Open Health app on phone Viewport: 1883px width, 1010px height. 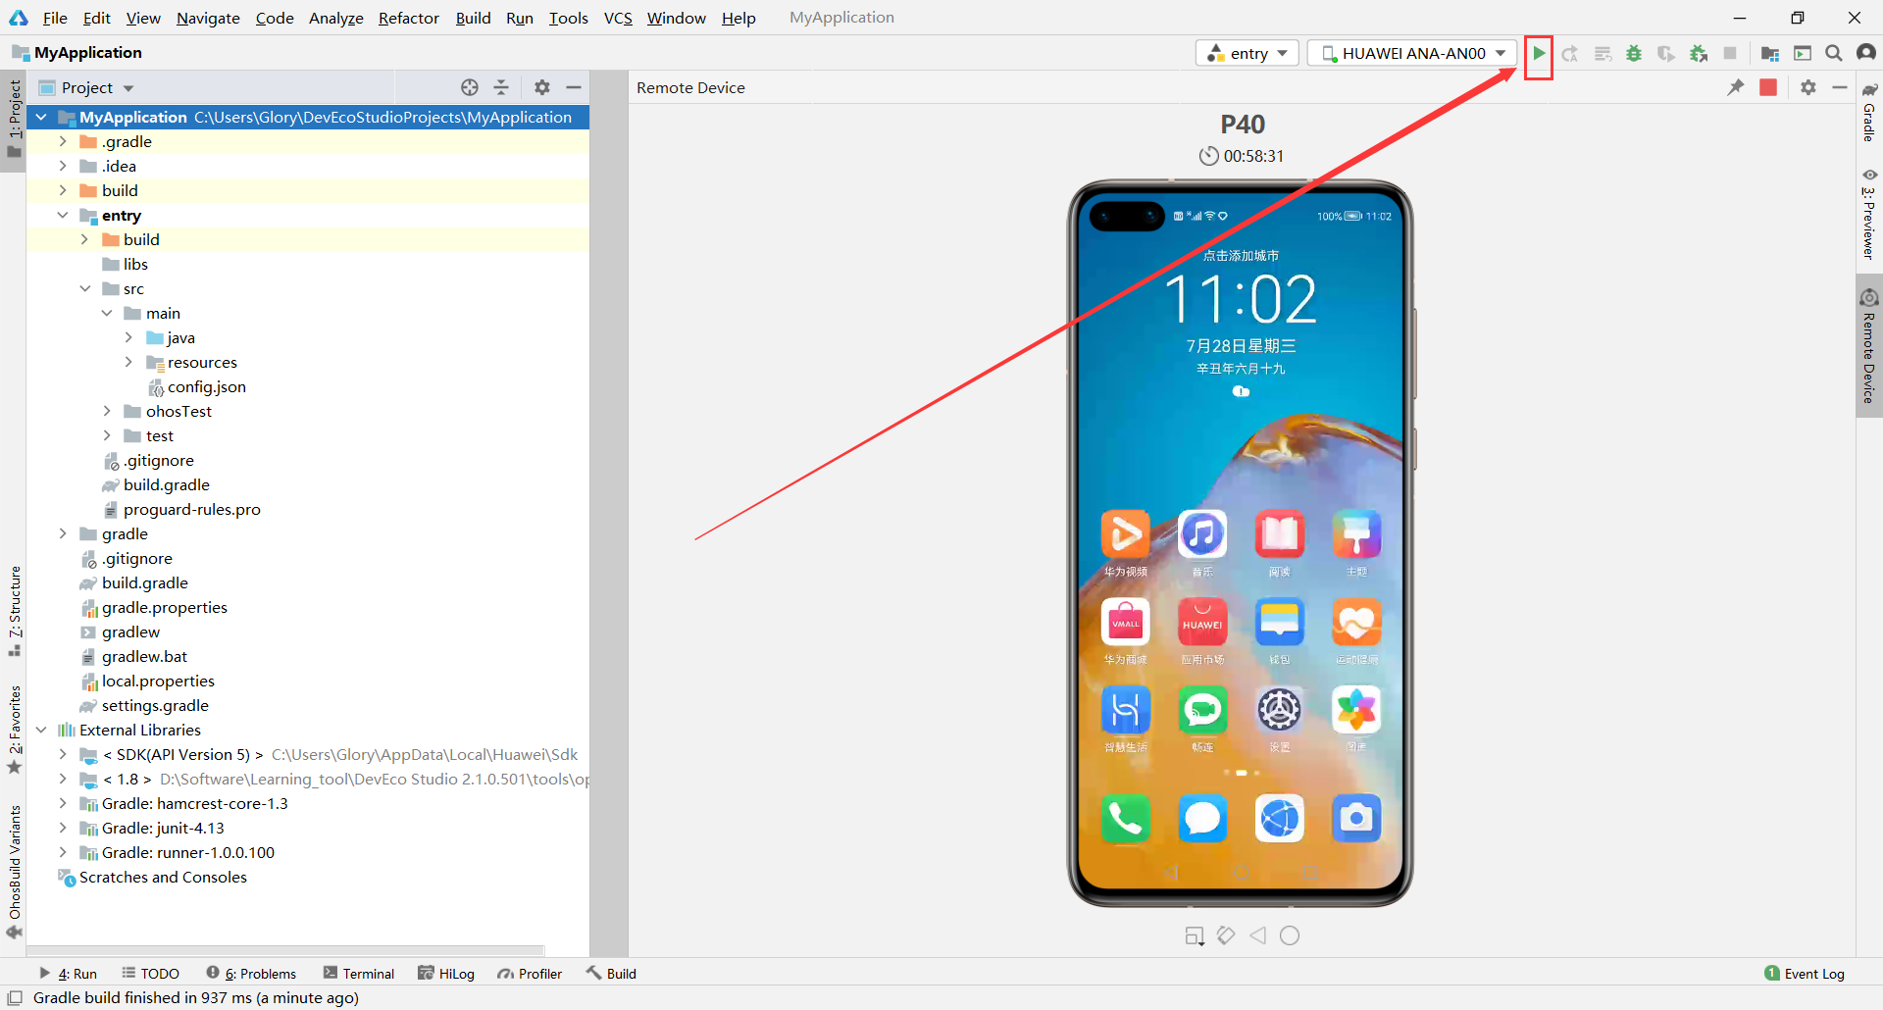(1356, 622)
